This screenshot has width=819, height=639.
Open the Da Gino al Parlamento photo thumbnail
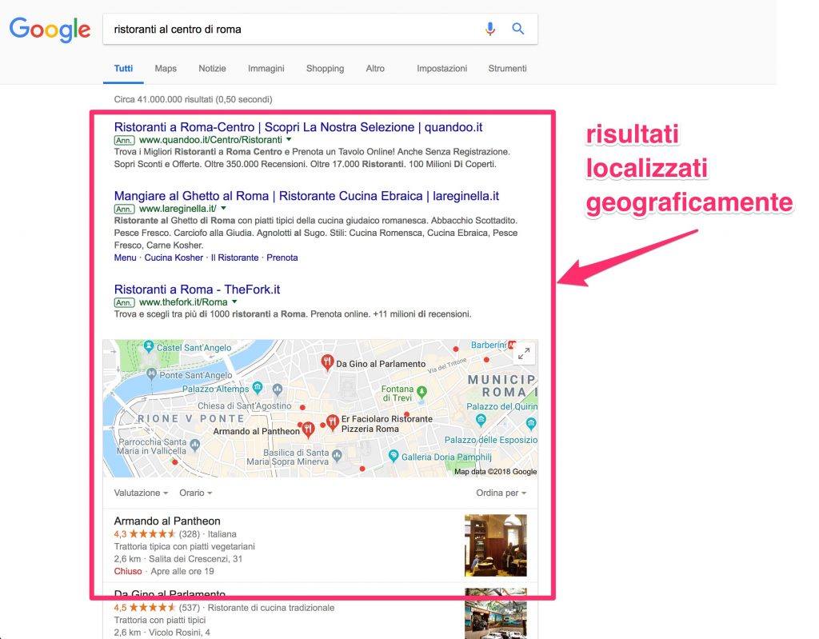pos(496,613)
